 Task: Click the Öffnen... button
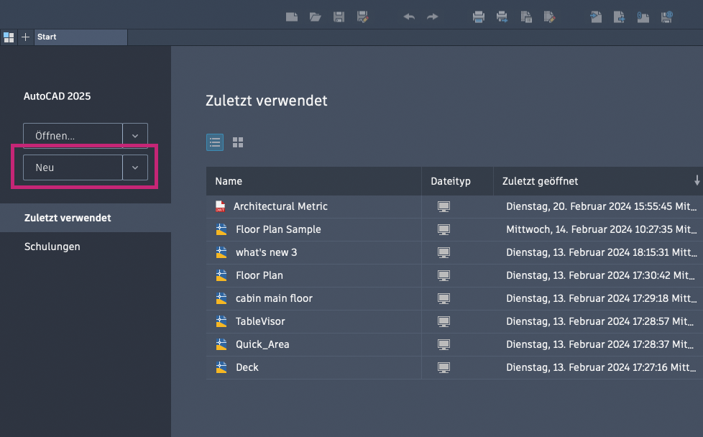point(73,136)
